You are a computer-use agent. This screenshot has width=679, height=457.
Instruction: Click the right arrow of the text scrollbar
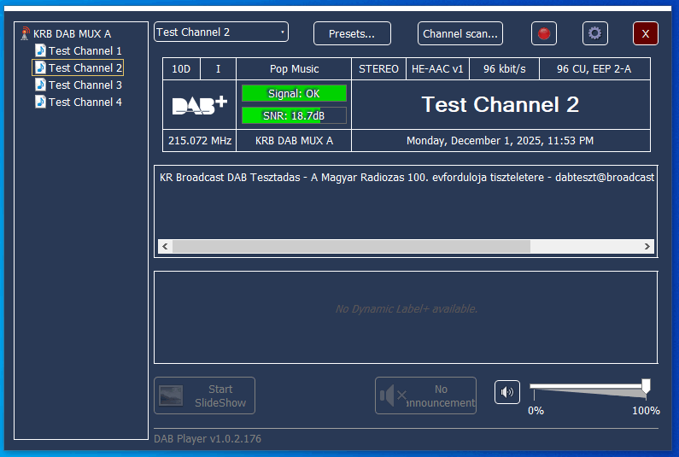(x=647, y=247)
